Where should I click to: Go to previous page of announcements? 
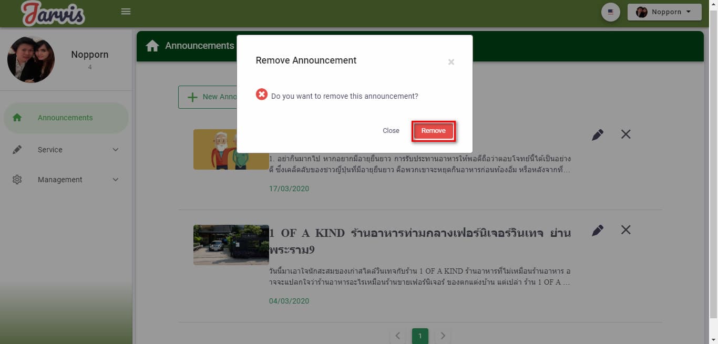pyautogui.click(x=398, y=336)
